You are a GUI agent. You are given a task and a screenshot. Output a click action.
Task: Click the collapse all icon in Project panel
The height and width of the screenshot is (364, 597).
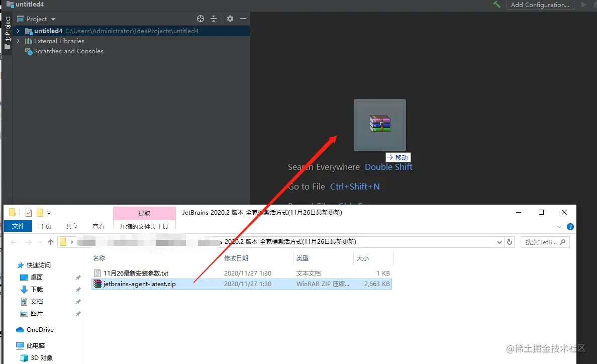click(214, 19)
